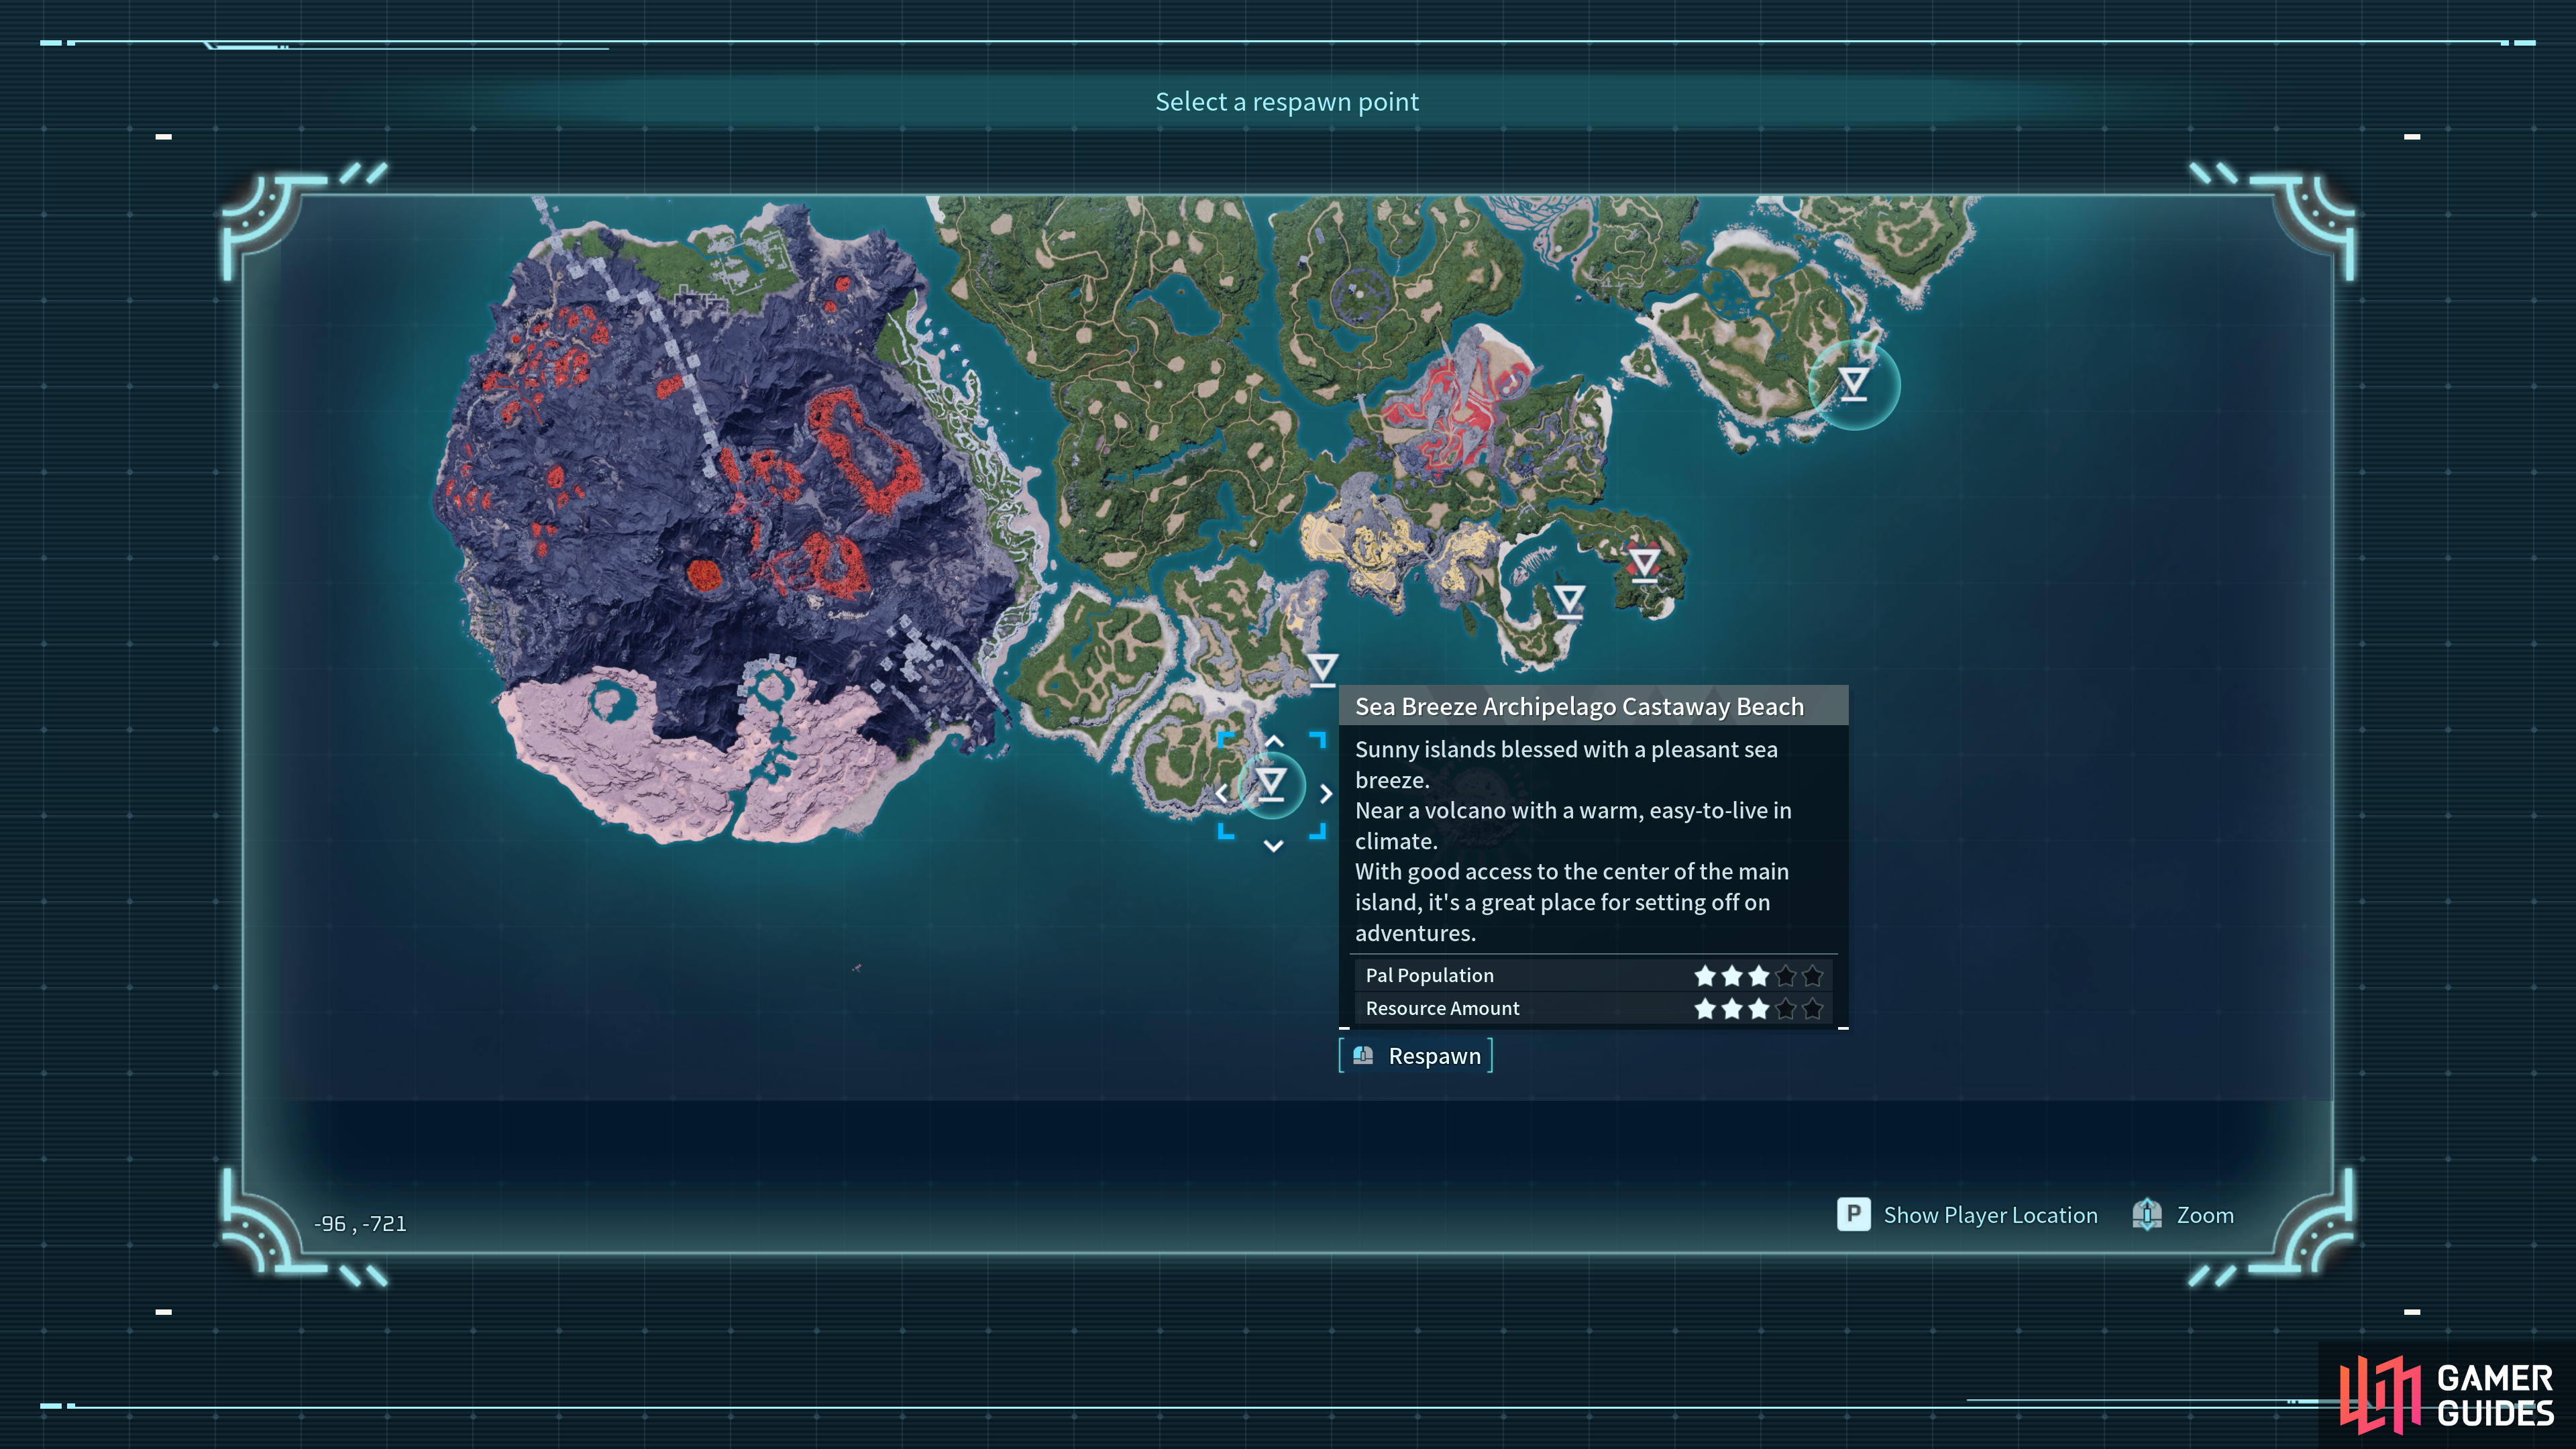Click the Pal Population star rating
The height and width of the screenshot is (1449, 2576).
tap(1758, 975)
